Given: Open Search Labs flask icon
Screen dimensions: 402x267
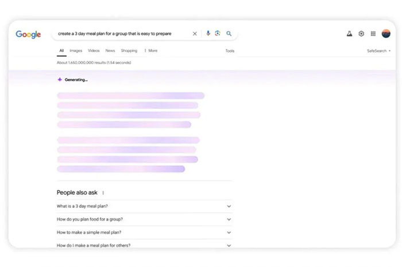Looking at the screenshot, I should [349, 34].
